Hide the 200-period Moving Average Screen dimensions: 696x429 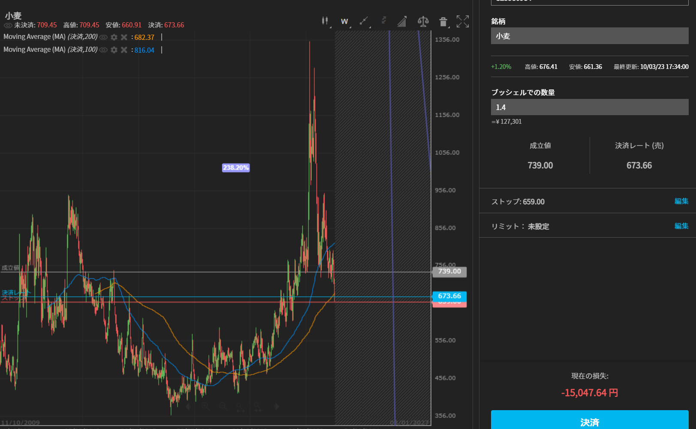103,37
